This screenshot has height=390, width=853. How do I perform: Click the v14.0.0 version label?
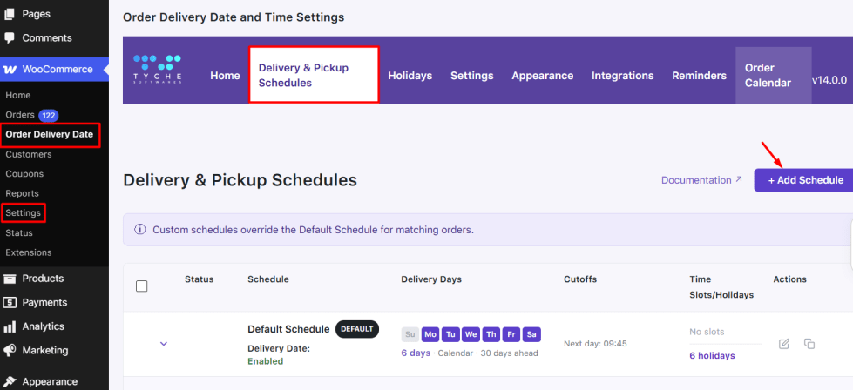[x=829, y=80]
